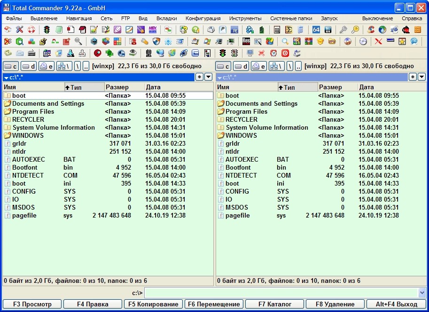
Task: Select Documents and Settings in right panel
Action: pos(321,104)
